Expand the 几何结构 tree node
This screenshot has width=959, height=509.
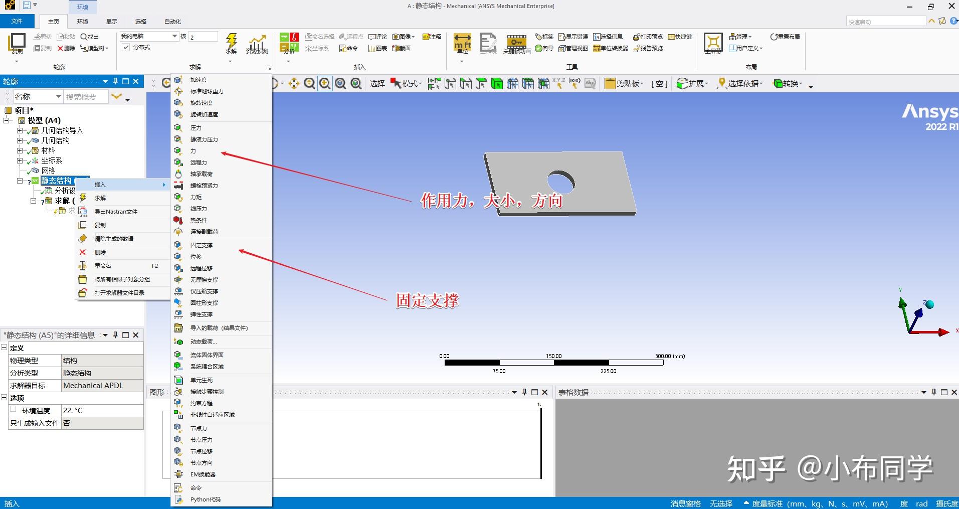point(19,140)
